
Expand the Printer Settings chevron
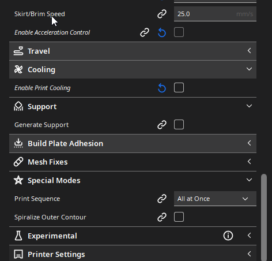pos(249,254)
